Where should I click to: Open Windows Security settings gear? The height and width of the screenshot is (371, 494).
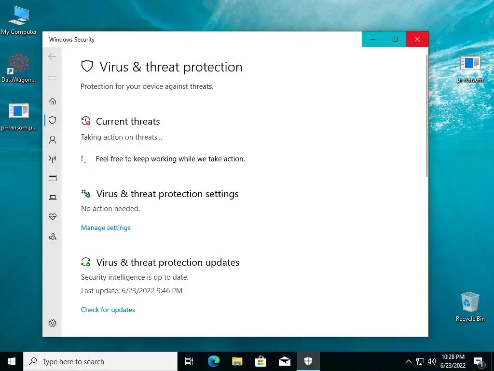click(53, 323)
